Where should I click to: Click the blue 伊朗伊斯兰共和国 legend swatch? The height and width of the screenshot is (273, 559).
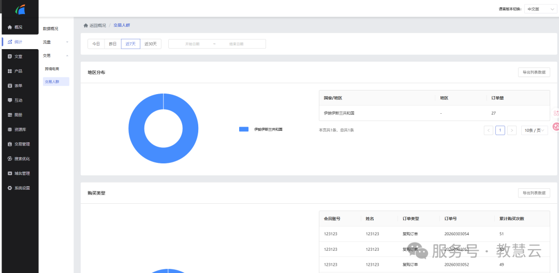coord(244,129)
